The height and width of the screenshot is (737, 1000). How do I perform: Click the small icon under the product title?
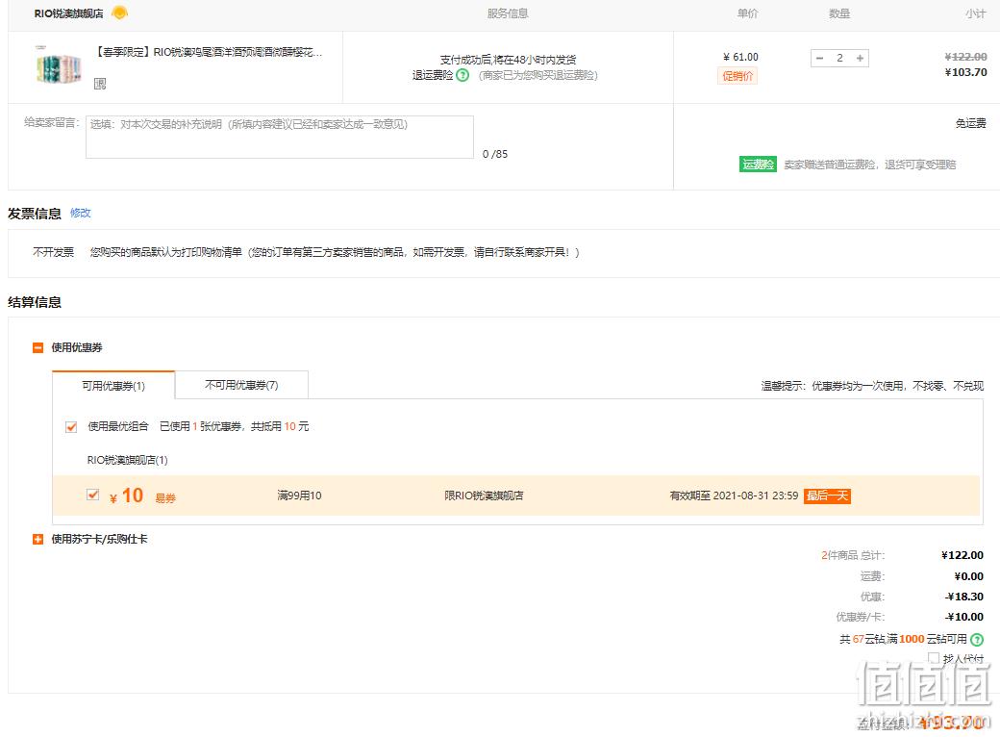click(100, 84)
